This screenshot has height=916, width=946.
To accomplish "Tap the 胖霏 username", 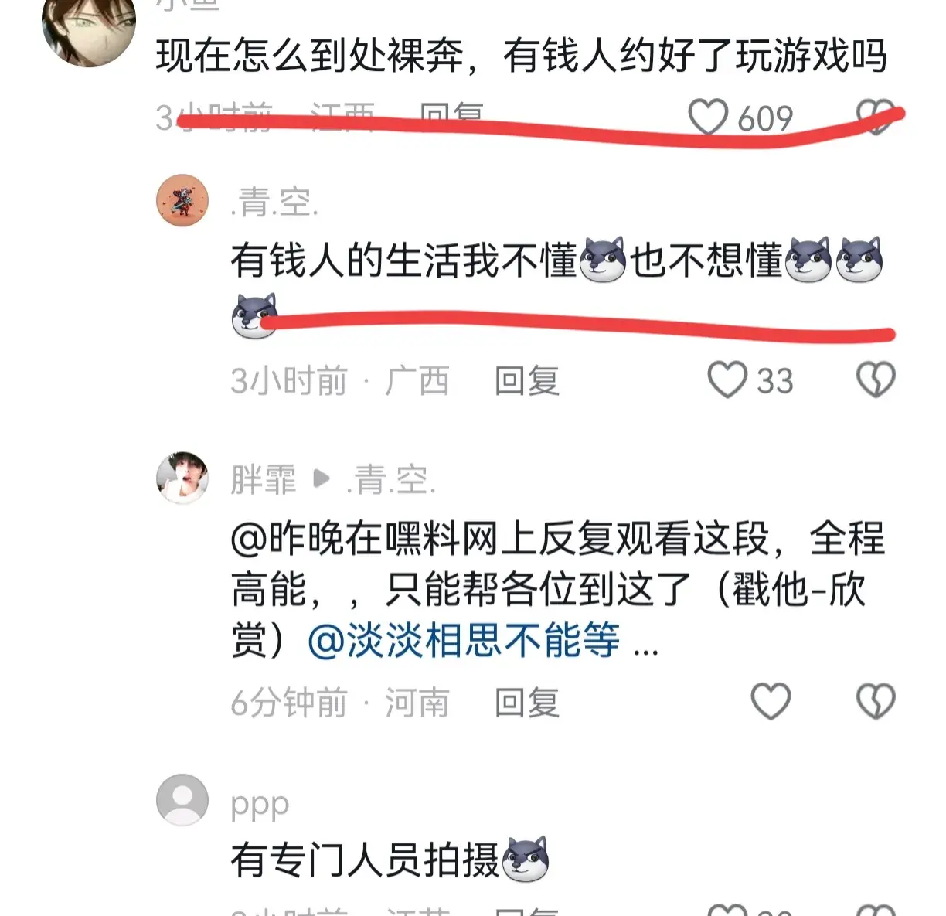I will (263, 480).
